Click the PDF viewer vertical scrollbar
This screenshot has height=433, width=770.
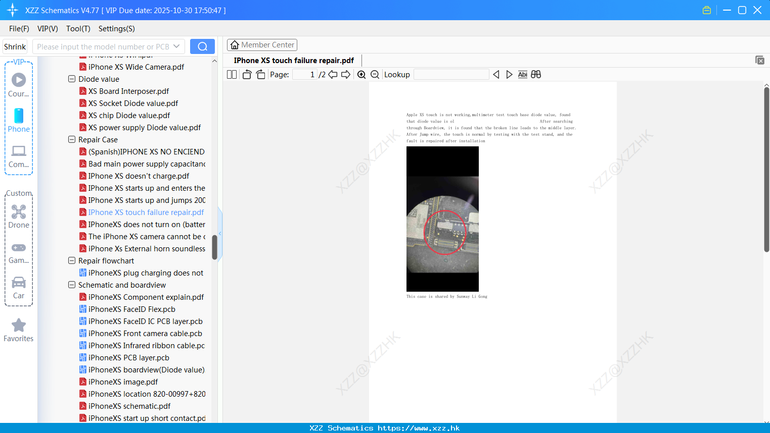tap(766, 169)
